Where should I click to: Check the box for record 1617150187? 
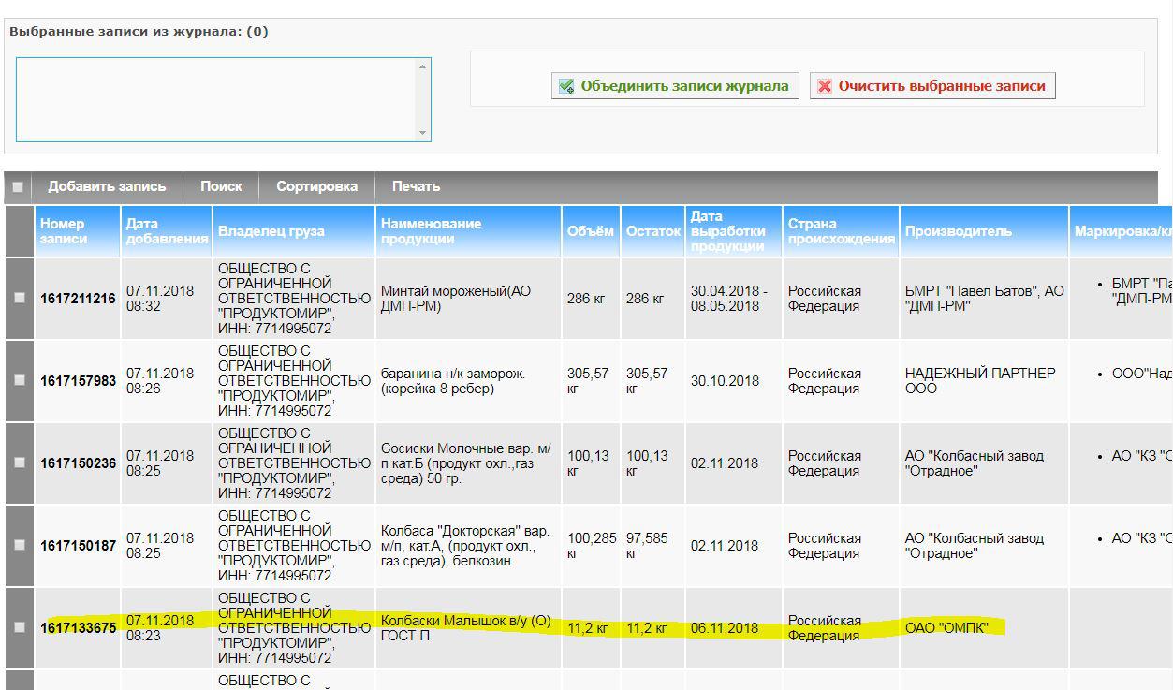pos(20,545)
